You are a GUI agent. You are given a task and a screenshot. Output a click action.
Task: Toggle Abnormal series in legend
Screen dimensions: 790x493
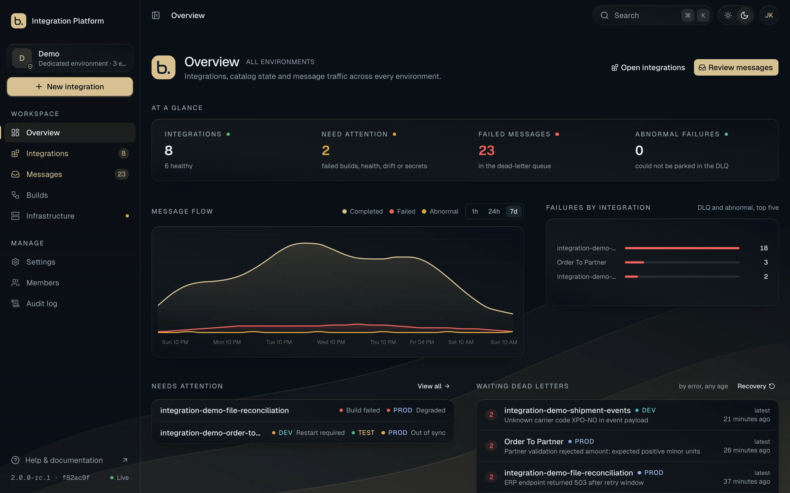point(440,211)
